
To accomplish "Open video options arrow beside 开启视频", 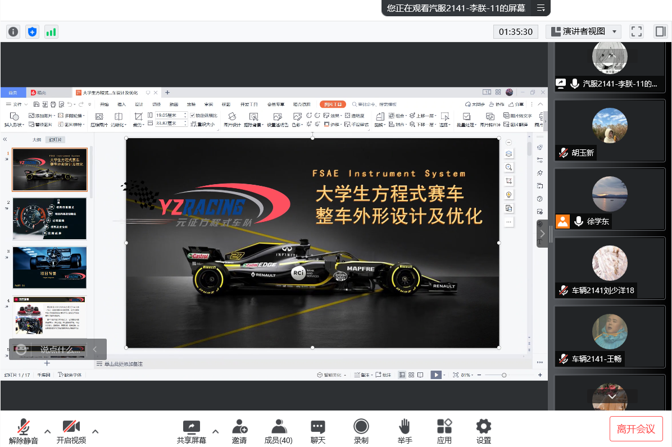I will (x=95, y=431).
